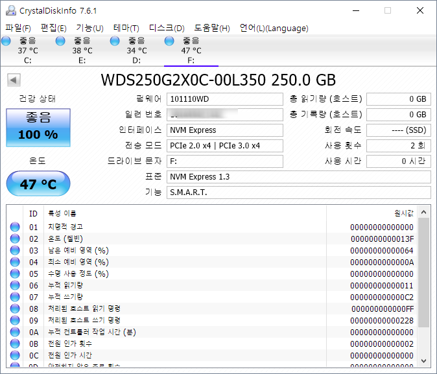Click the scrollbar down arrow
Viewport: 437px width, 374px height.
(x=424, y=360)
